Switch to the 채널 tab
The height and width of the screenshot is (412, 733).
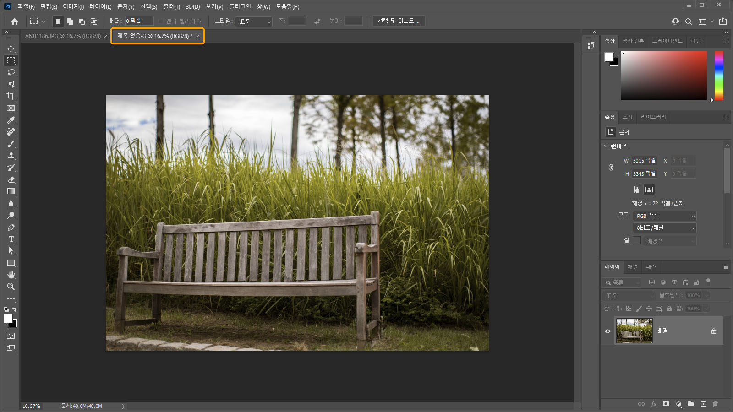click(x=632, y=267)
